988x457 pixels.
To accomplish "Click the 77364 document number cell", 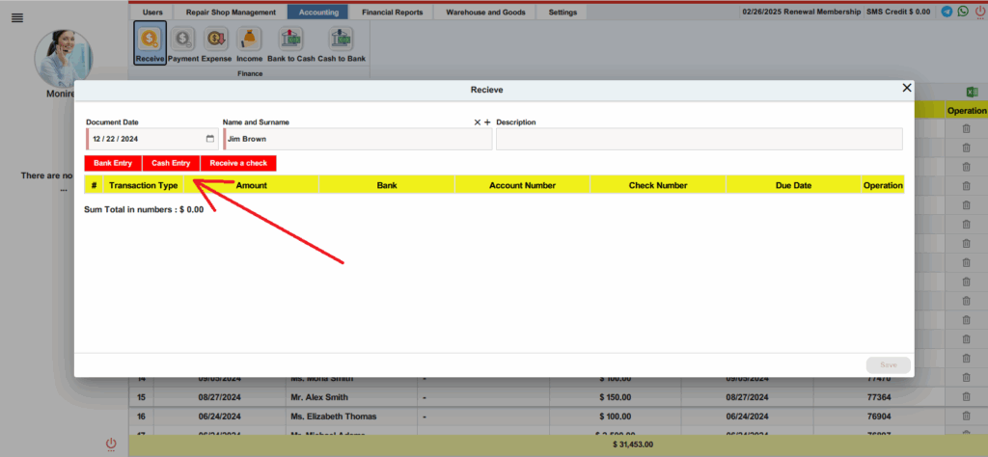I will [879, 397].
